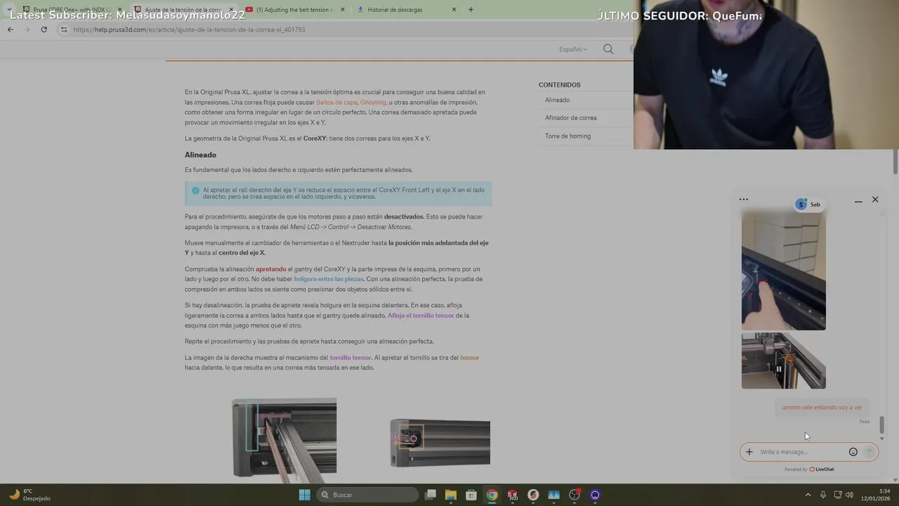This screenshot has height=506, width=899.
Task: Switch to the YouTube Adjusting the belt tension tab
Action: click(294, 10)
